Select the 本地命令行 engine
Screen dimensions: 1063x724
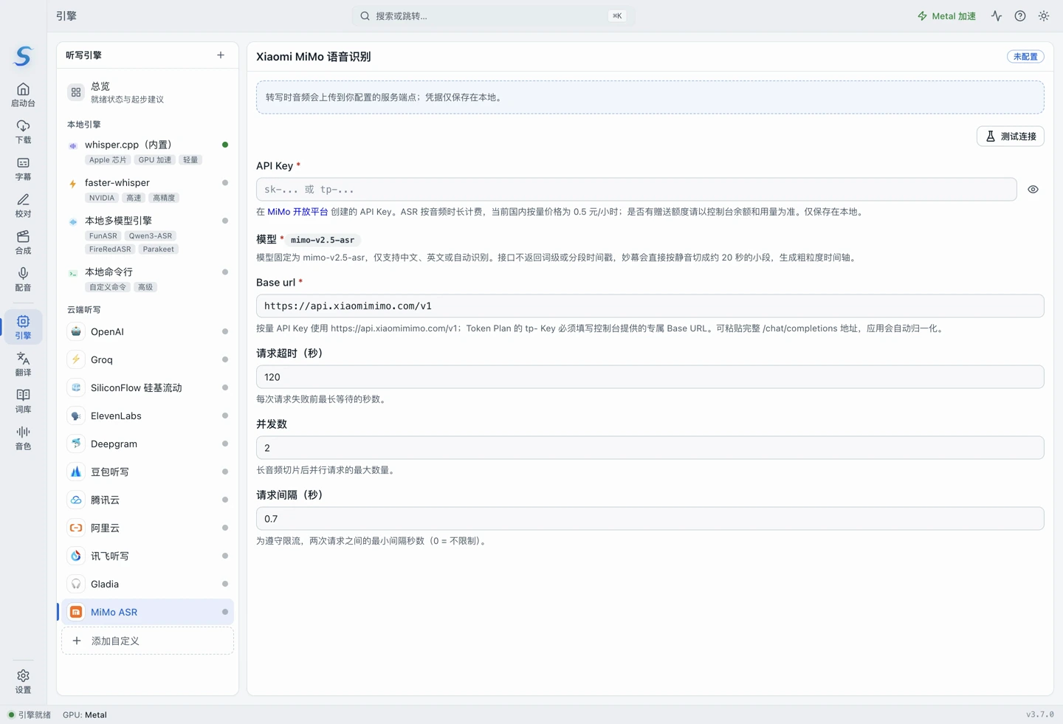click(148, 279)
